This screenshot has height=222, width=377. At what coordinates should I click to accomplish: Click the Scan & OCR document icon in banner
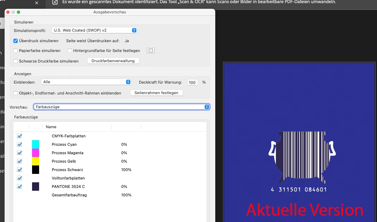(55, 2)
